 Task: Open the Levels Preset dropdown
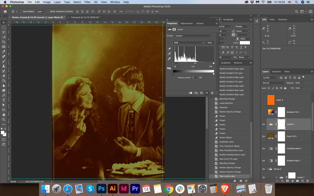pyautogui.click(x=193, y=36)
